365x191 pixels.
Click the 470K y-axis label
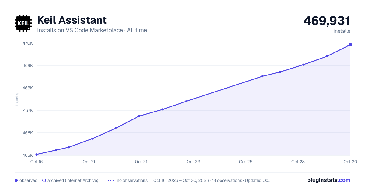[x=28, y=43]
